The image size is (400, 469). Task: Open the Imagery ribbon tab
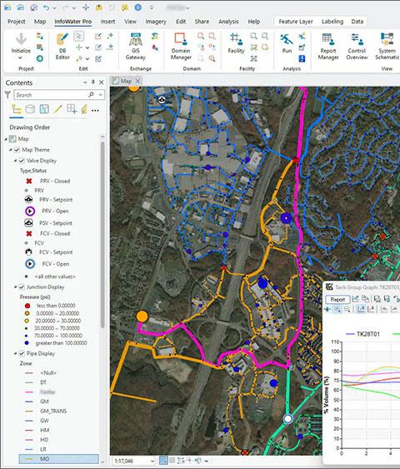click(x=156, y=22)
